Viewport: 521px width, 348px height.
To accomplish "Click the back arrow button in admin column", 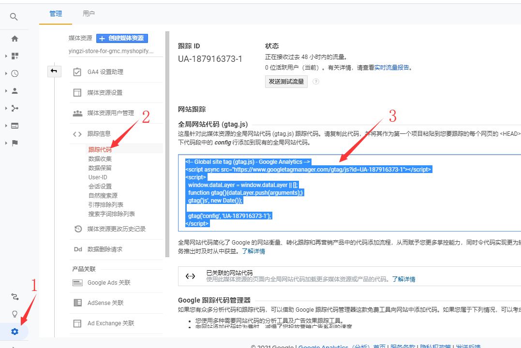I will (54, 71).
